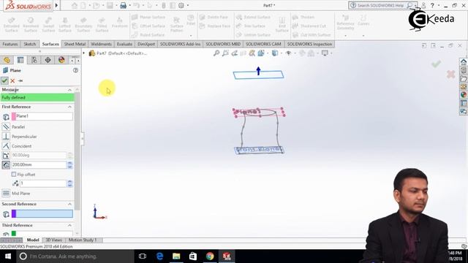Step the offset distance spinner arrows

point(70,165)
